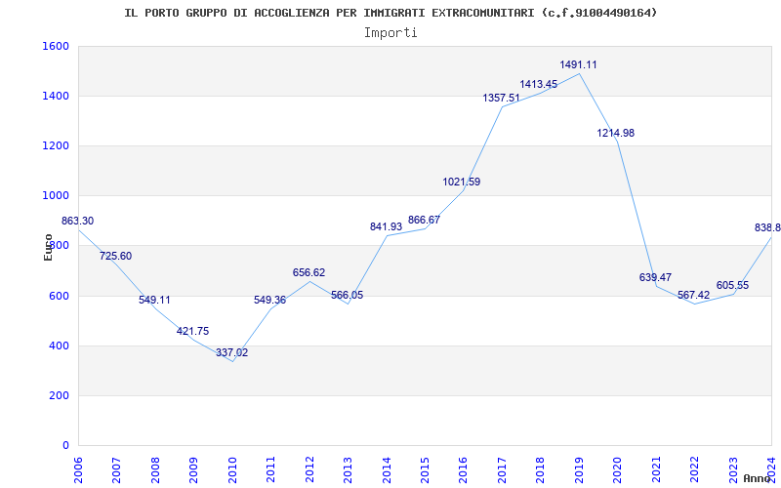Click the 1200 y-axis tick label
This screenshot has height=488, width=781.
click(56, 145)
